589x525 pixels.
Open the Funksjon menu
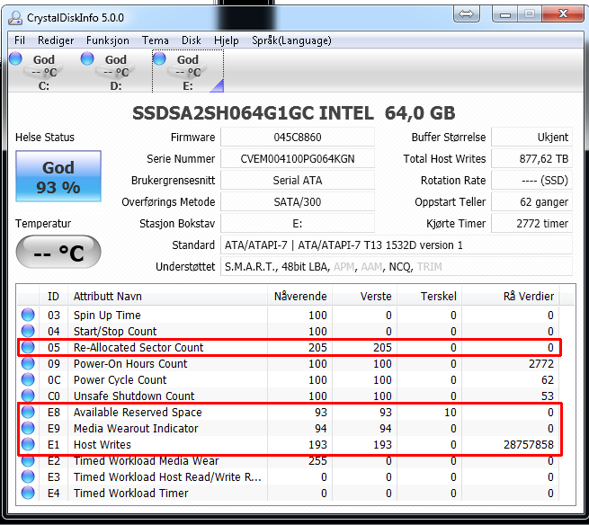107,40
